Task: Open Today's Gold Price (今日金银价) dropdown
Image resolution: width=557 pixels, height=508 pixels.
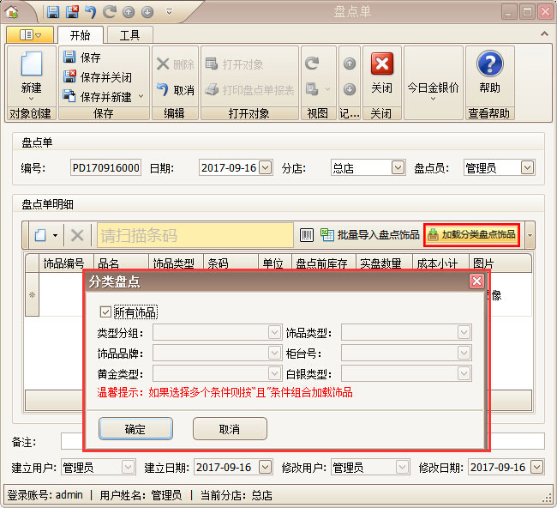Action: [x=432, y=88]
